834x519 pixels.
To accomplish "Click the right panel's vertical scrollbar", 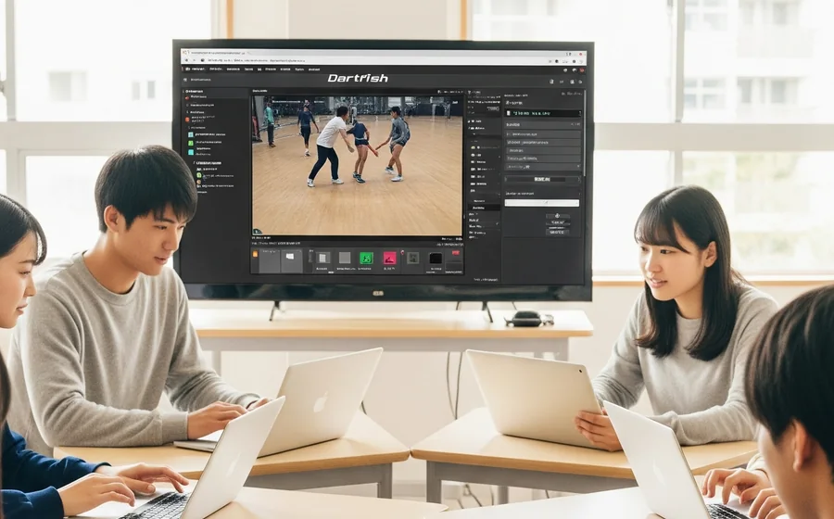I will point(584,133).
